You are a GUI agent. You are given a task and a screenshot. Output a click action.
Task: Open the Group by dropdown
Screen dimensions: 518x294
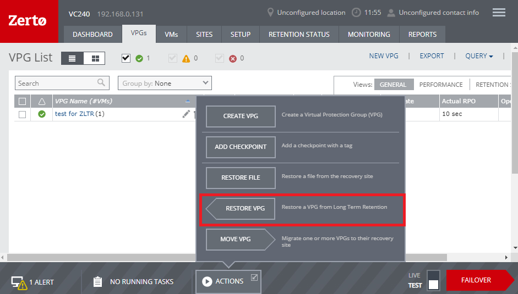(165, 83)
